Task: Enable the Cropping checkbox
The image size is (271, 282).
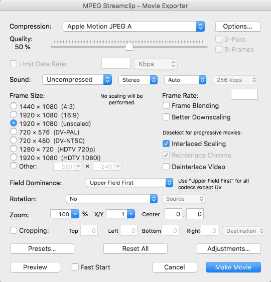Action: 14,230
